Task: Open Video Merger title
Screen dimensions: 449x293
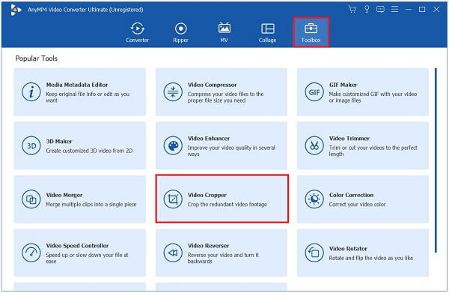Action: click(x=64, y=195)
